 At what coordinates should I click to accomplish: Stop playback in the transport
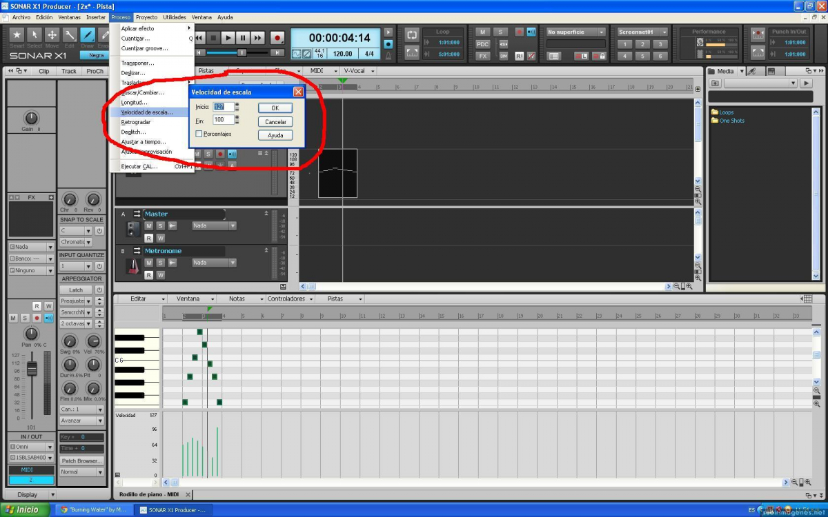[x=213, y=38]
